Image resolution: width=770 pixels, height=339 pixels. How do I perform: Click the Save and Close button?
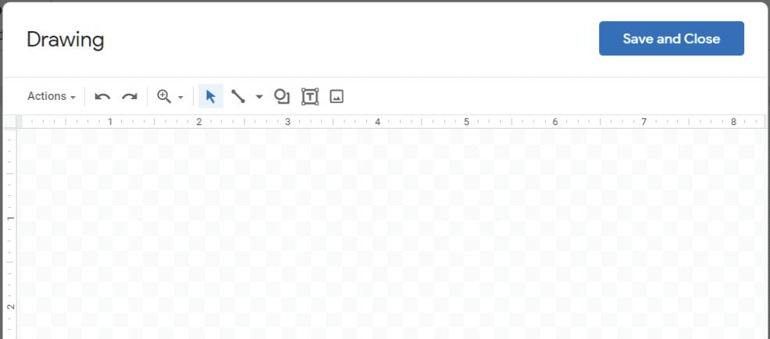pos(672,38)
